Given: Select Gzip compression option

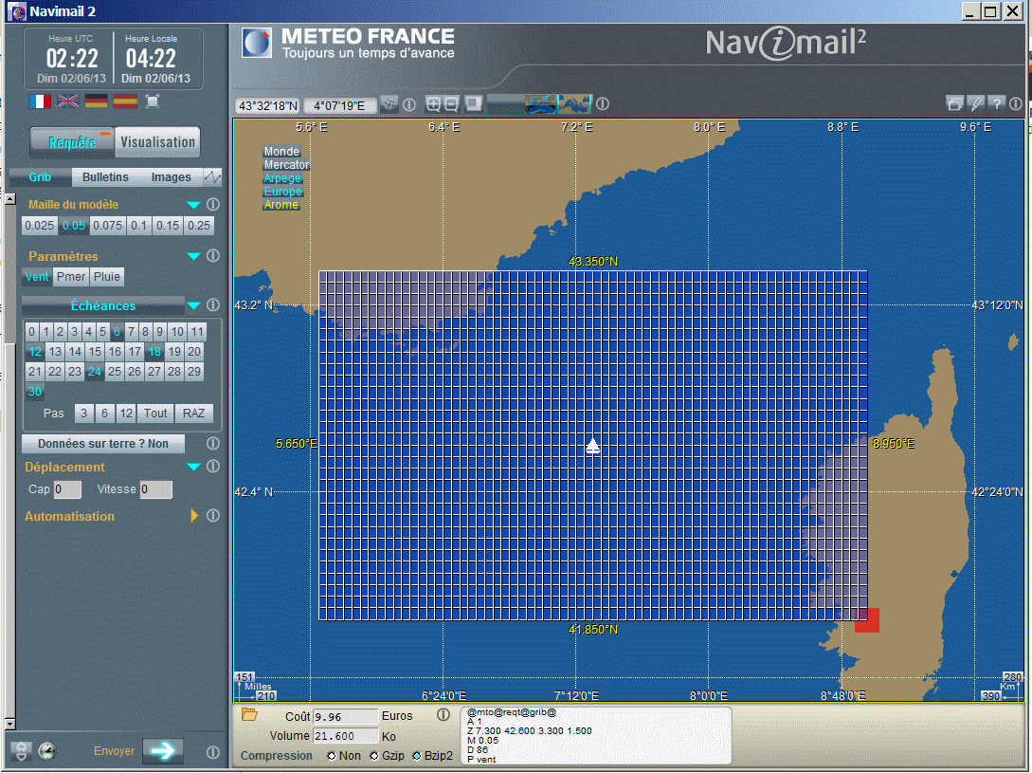Looking at the screenshot, I should point(373,756).
